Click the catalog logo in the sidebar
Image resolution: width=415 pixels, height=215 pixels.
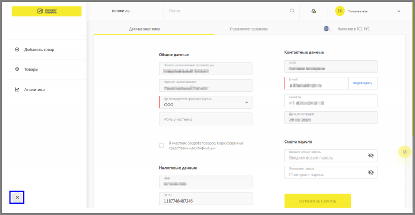tap(47, 11)
